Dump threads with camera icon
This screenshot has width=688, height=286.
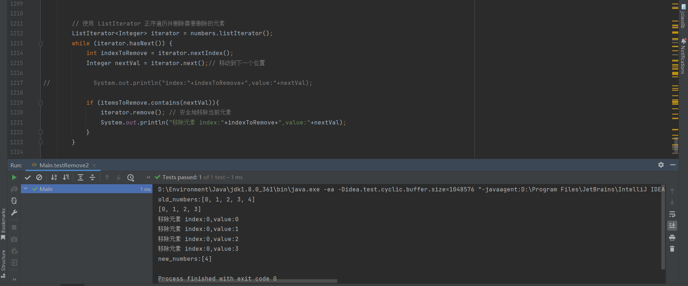(14, 239)
